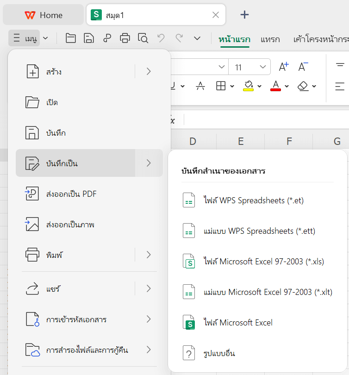This screenshot has height=375, width=349.
Task: Save as ไฟล์ Microsoft Excel 97-2003 (*.xls)
Action: (x=257, y=262)
